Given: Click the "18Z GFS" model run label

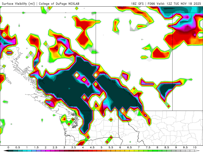Looking at the screenshot, I should tap(137, 4).
